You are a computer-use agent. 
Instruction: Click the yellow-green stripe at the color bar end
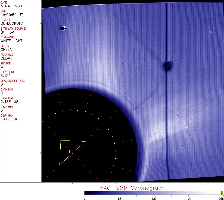(x=222, y=193)
